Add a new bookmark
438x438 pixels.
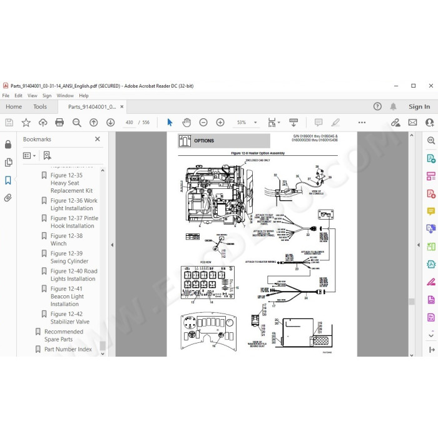click(x=47, y=156)
